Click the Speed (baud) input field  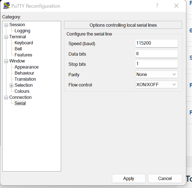coord(157,43)
